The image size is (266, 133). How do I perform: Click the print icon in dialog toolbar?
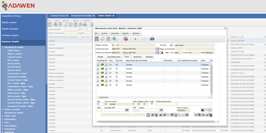click(x=152, y=39)
